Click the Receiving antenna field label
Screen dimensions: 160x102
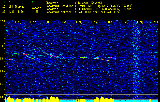click(x=59, y=12)
